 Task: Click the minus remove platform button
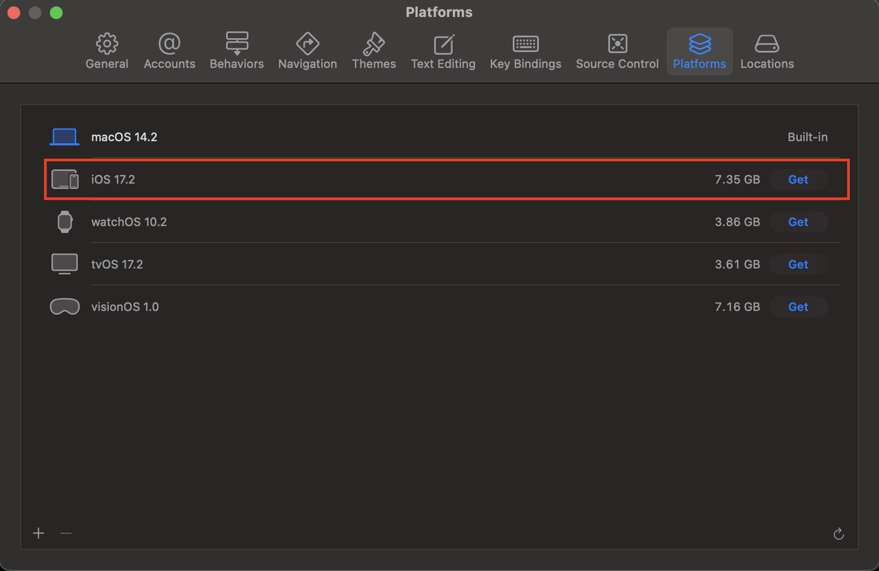[66, 533]
